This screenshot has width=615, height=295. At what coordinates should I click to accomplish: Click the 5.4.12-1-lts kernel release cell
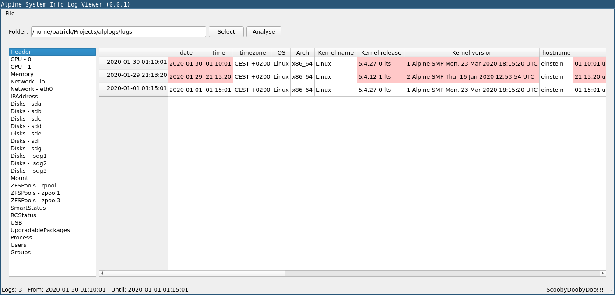point(381,77)
